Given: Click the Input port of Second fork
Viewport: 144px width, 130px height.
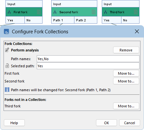Looking at the screenshot, I should click(x=74, y=4).
